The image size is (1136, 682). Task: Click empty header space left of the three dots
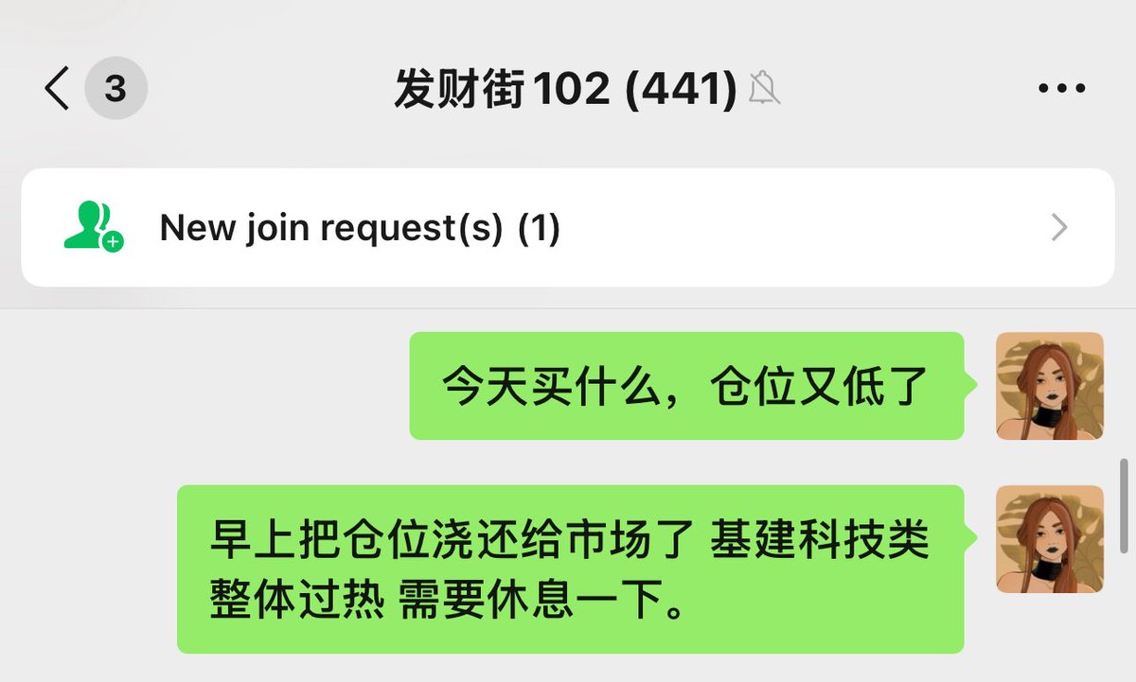point(909,90)
